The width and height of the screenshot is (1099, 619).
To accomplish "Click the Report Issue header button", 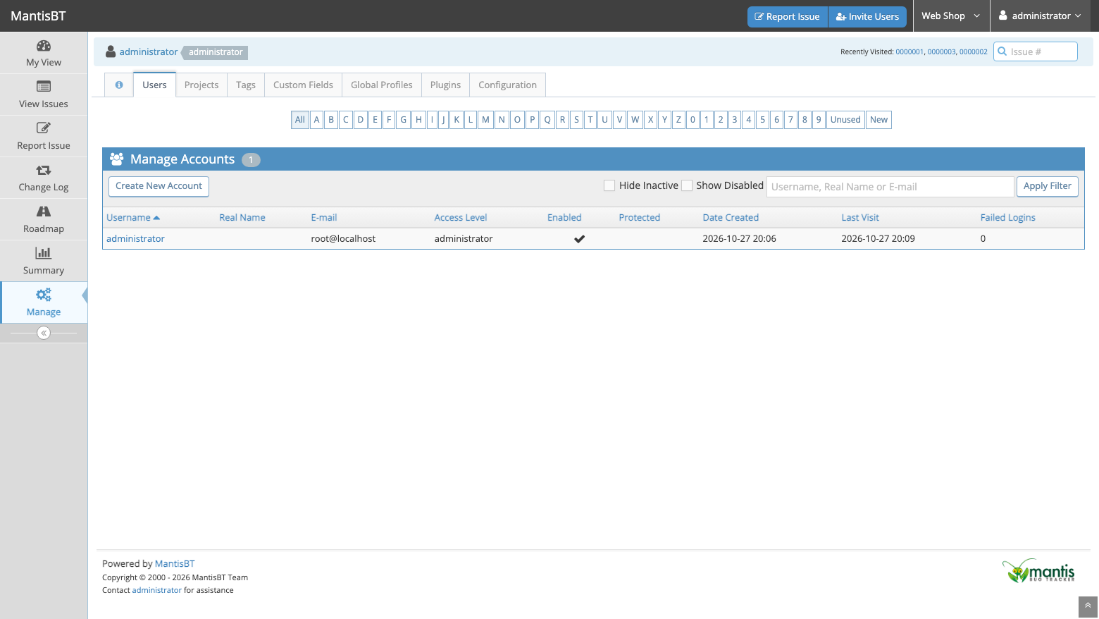I will tap(788, 16).
